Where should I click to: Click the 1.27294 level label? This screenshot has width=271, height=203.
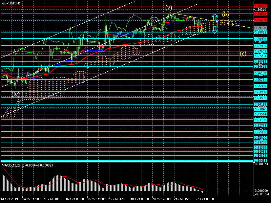[x=260, y=56]
